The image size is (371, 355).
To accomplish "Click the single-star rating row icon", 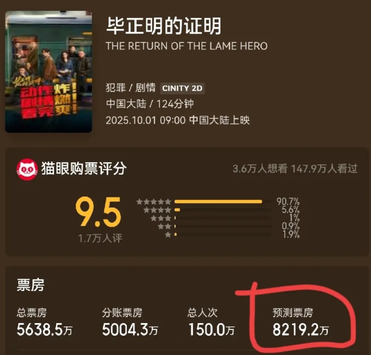I will tap(168, 235).
